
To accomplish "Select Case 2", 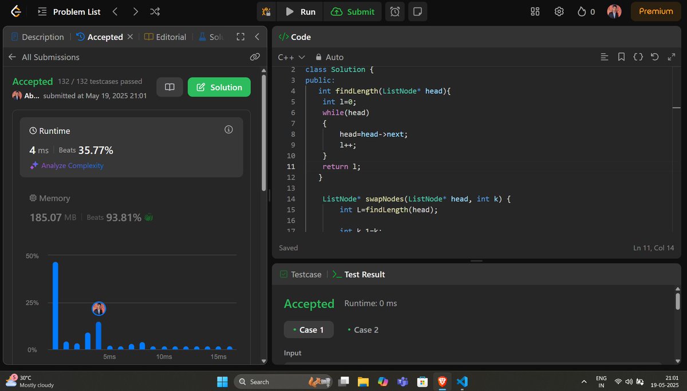I will (x=363, y=330).
